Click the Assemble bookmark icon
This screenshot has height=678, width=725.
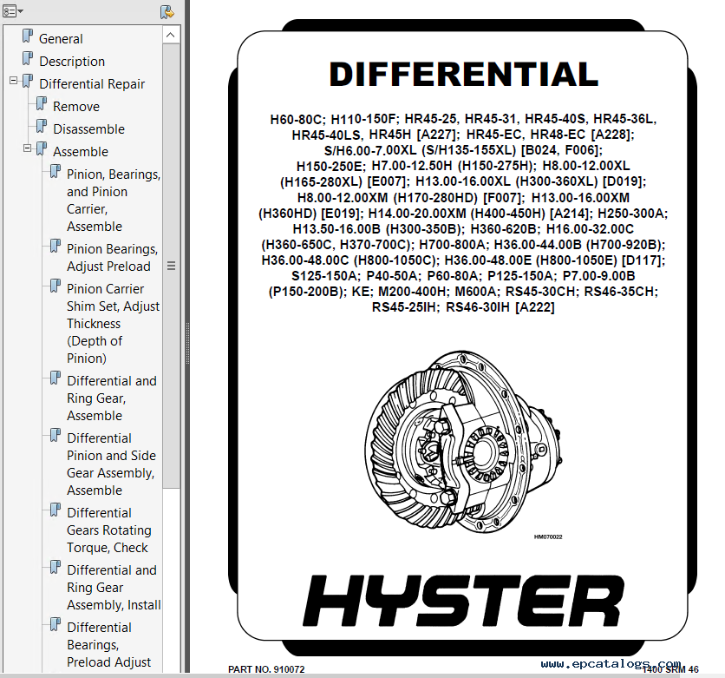pyautogui.click(x=42, y=149)
